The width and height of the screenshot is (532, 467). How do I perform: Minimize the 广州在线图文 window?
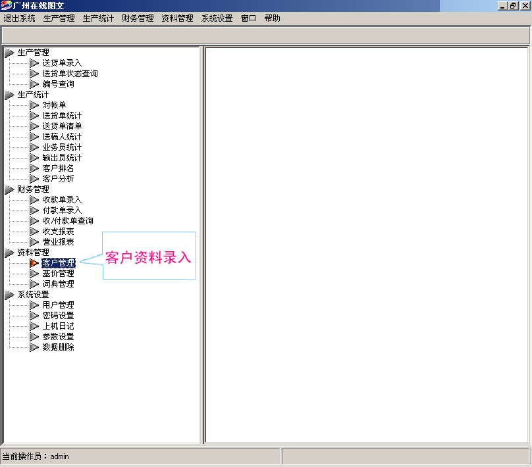tap(502, 6)
